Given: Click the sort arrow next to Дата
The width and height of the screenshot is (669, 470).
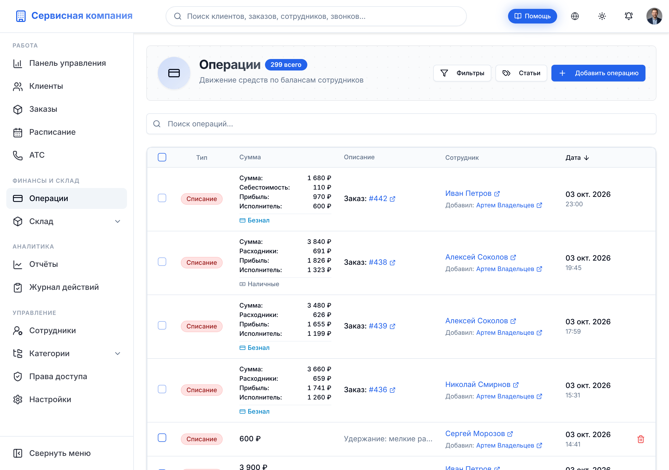Looking at the screenshot, I should coord(586,158).
